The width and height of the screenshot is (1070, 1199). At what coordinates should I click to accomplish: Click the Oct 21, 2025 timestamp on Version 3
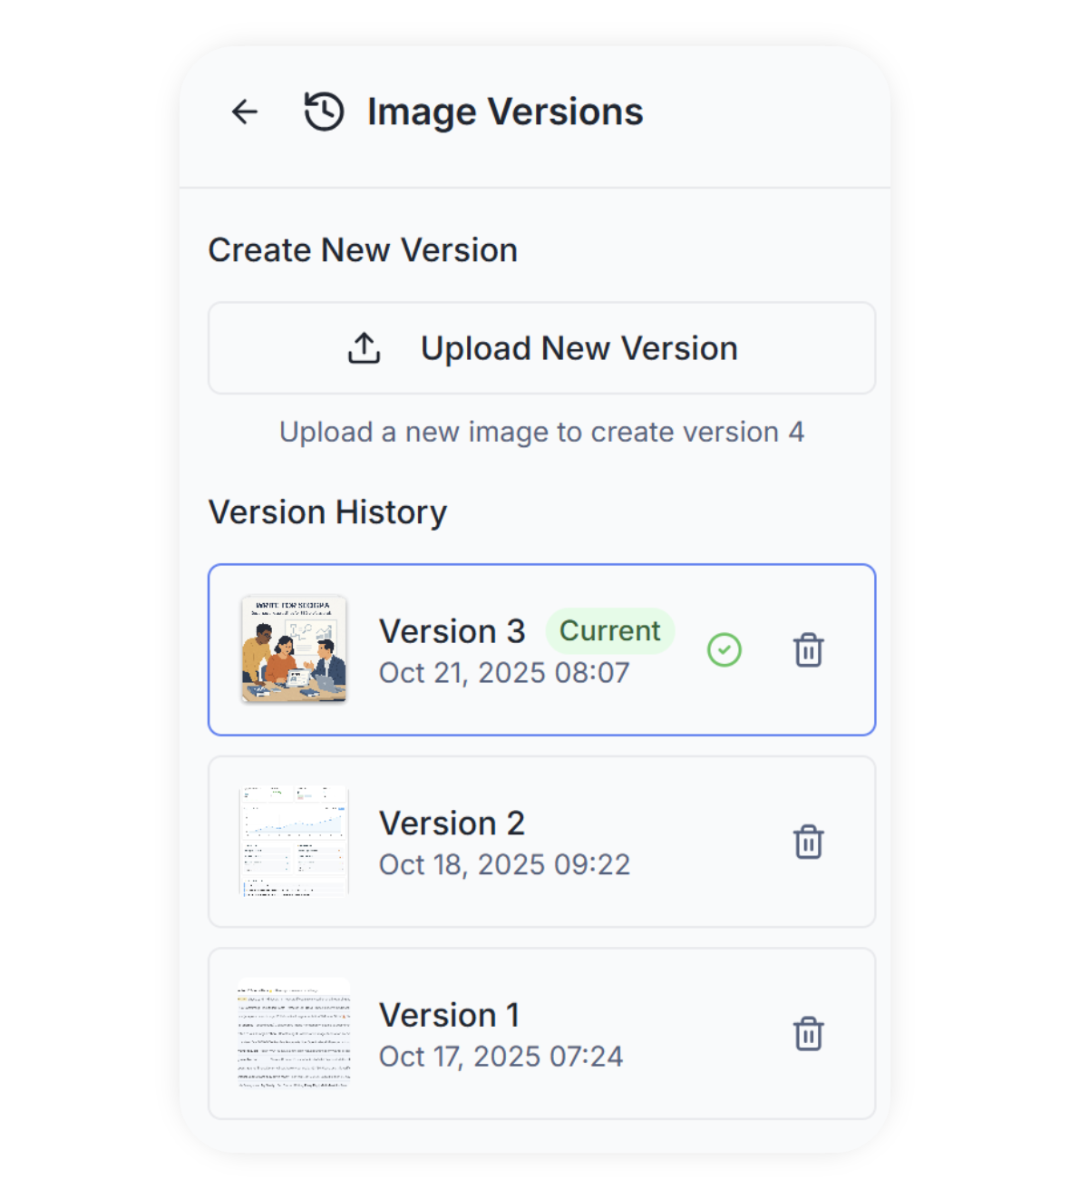coord(504,672)
